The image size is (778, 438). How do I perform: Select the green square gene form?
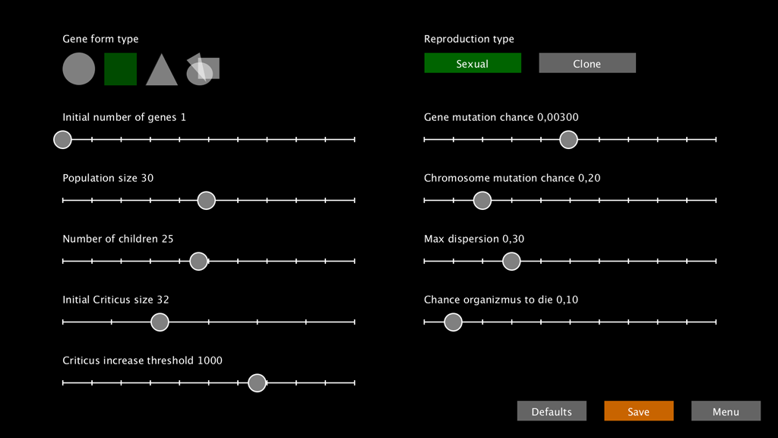click(x=120, y=69)
